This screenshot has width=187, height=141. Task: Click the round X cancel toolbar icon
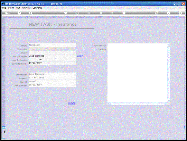[x=180, y=13]
